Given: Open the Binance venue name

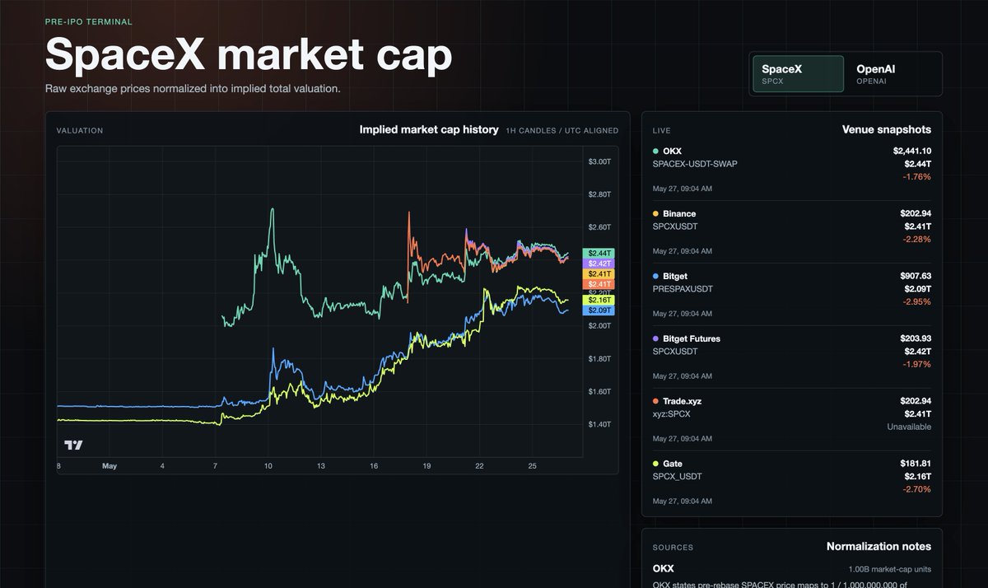Looking at the screenshot, I should click(679, 214).
